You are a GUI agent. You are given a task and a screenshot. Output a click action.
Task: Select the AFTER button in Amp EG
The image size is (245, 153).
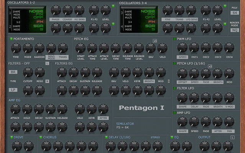[x=103, y=118]
